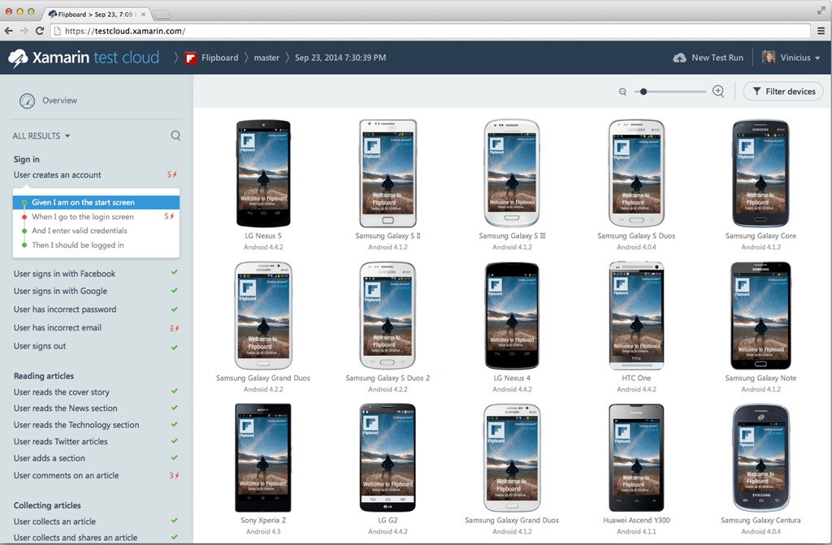Open the Vinicius user menu arrow
Viewport: 832px width, 545px height.
817,58
